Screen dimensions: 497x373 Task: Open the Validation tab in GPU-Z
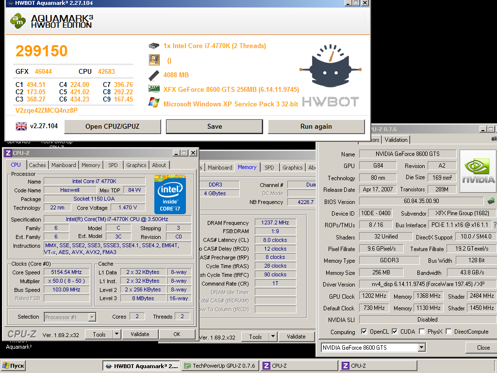396,139
